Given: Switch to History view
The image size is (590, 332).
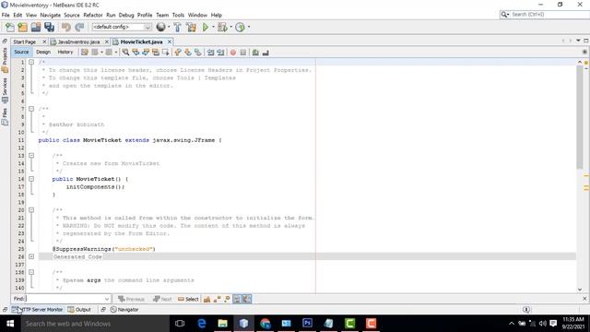Looking at the screenshot, I should click(x=65, y=52).
